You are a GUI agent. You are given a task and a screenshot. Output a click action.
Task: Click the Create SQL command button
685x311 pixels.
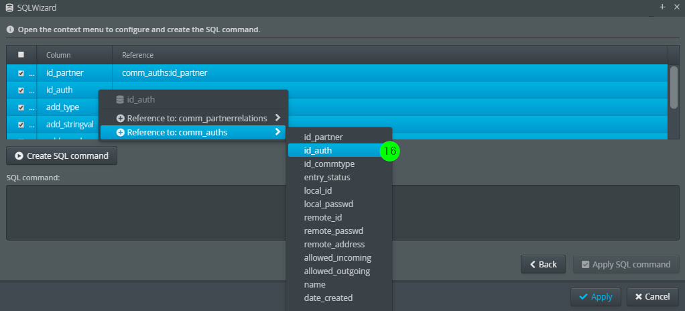pos(62,155)
